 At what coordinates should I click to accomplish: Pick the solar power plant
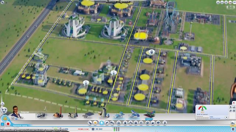coord(88,115)
